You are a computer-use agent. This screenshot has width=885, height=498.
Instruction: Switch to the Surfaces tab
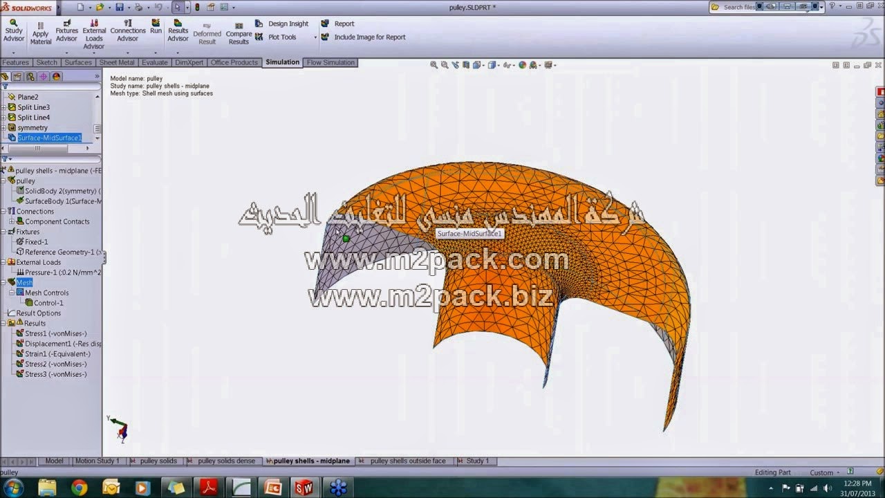click(78, 62)
